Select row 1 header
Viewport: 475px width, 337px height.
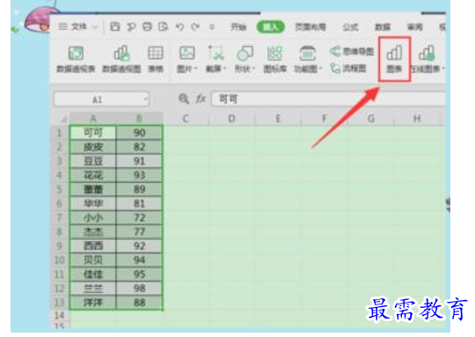tap(60, 133)
